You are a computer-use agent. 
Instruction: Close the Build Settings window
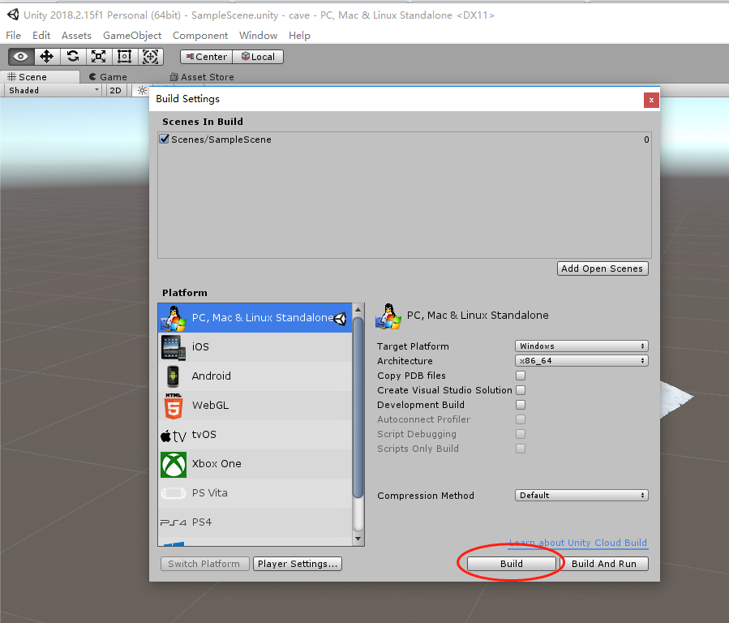(x=651, y=100)
